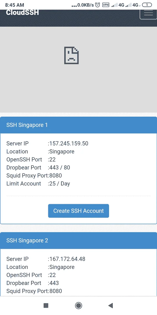
Task: Tap Limit Account value 25 / Day
Action: (60, 184)
